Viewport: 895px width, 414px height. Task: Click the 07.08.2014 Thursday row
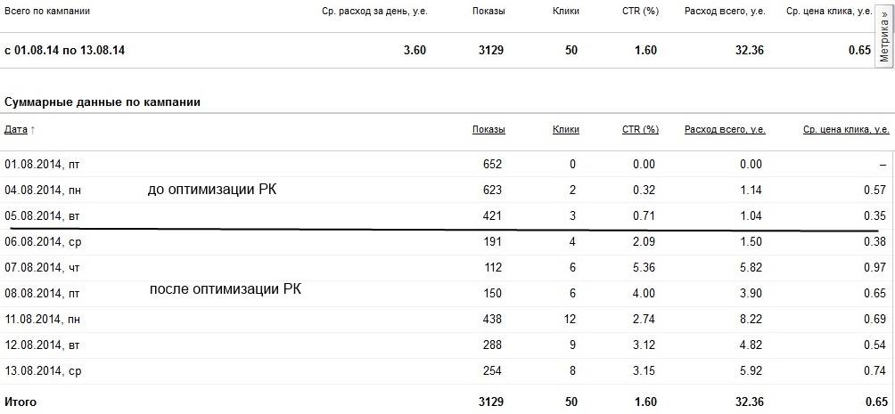point(447,267)
